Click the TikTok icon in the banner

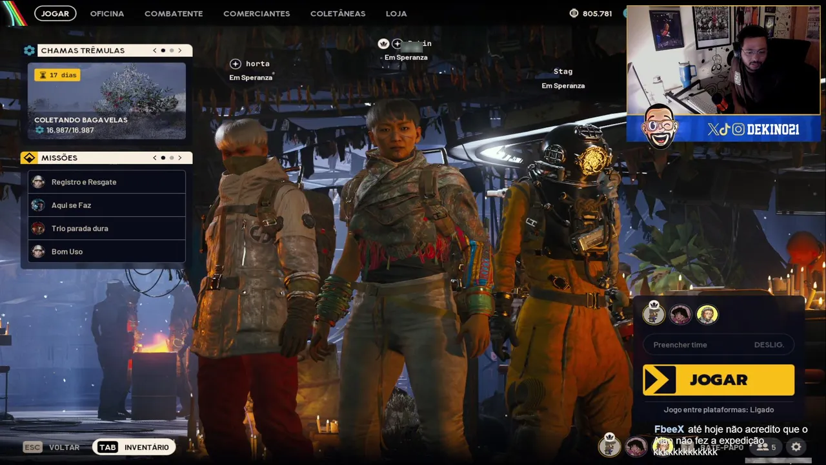coord(725,130)
